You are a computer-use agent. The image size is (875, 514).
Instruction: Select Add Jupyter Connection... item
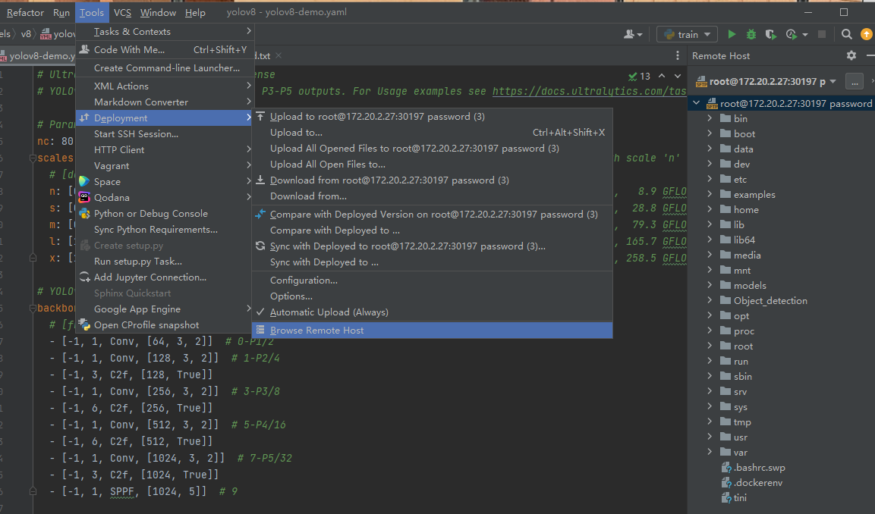point(164,277)
